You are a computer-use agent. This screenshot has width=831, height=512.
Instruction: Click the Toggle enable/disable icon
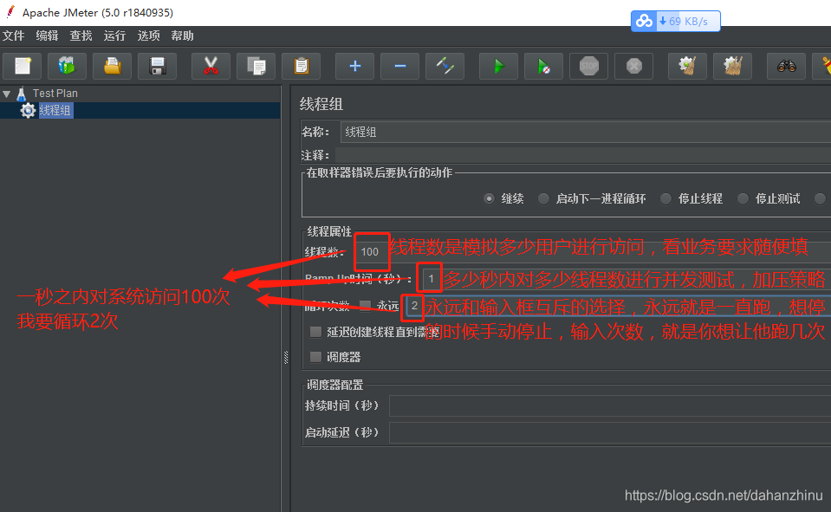click(x=445, y=66)
